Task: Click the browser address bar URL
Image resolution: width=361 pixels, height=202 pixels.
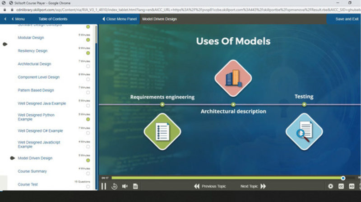Action: 188,10
